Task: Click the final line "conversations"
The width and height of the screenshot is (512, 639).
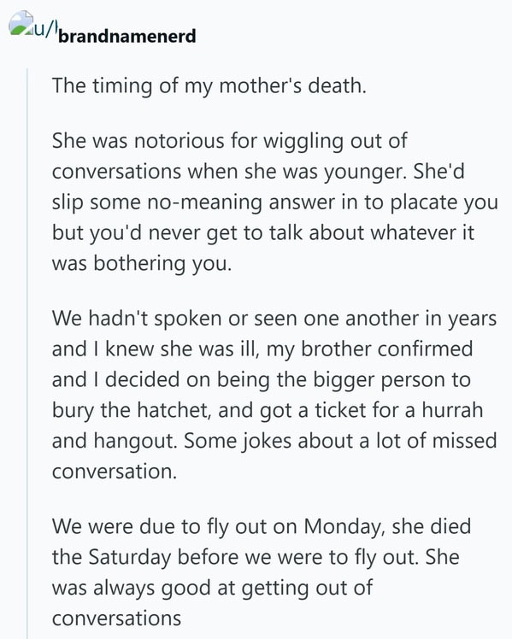Action: coord(116,618)
